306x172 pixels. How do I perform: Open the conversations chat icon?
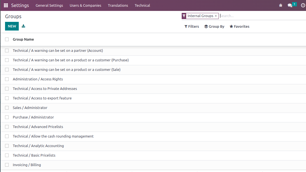(290, 5)
